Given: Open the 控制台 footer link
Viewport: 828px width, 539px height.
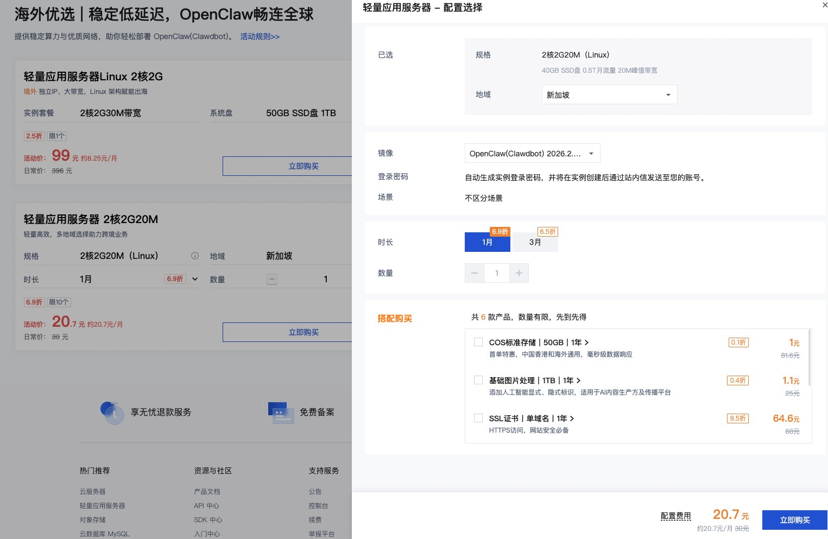Looking at the screenshot, I should 319,505.
